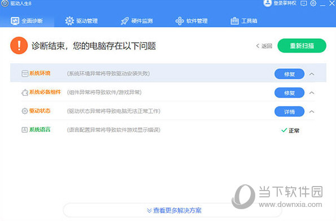The width and height of the screenshot is (336, 221).
Task: Click 修复 for 系统必备组件
Action: (x=289, y=93)
